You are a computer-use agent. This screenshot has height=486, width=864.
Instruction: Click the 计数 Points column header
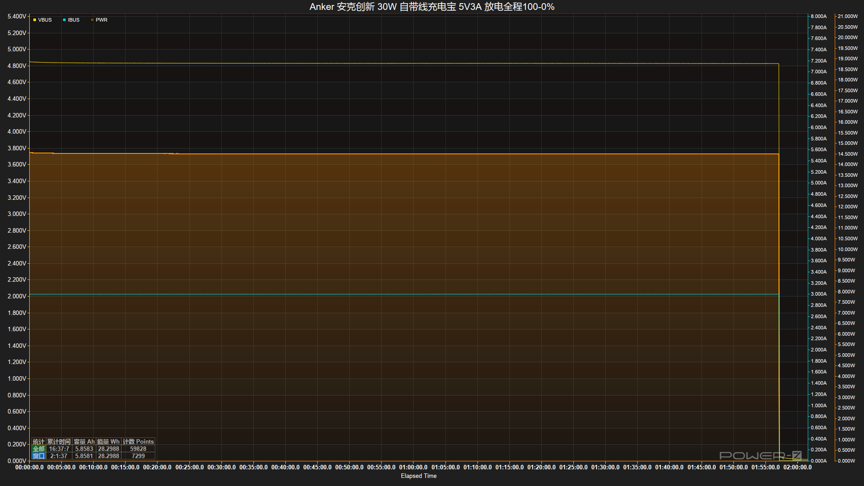click(x=138, y=441)
